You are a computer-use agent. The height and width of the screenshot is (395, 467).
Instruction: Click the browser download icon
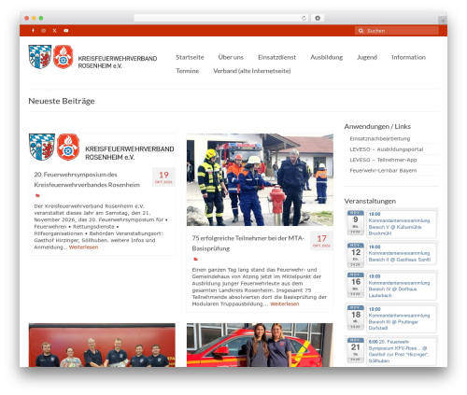pyautogui.click(x=318, y=18)
